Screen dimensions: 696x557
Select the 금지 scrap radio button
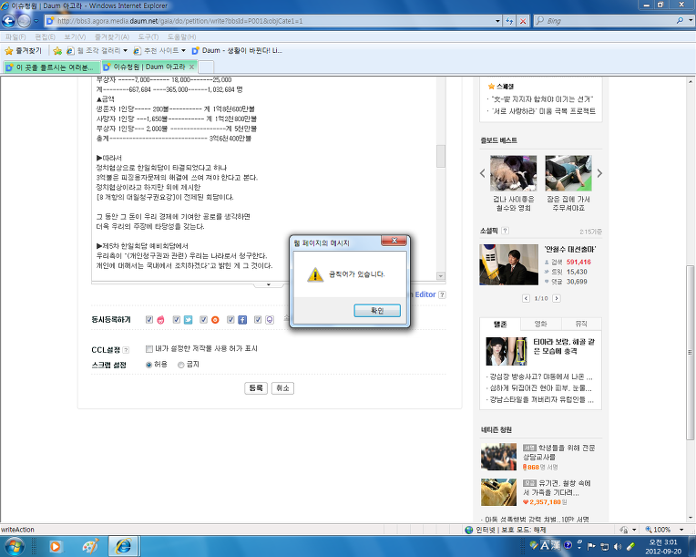pyautogui.click(x=180, y=365)
